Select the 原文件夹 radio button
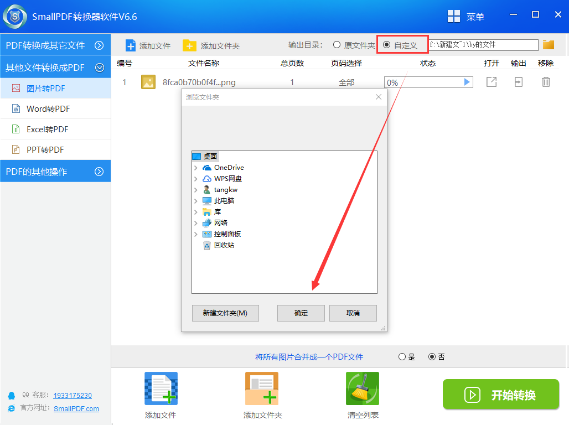569x425 pixels. pyautogui.click(x=337, y=45)
